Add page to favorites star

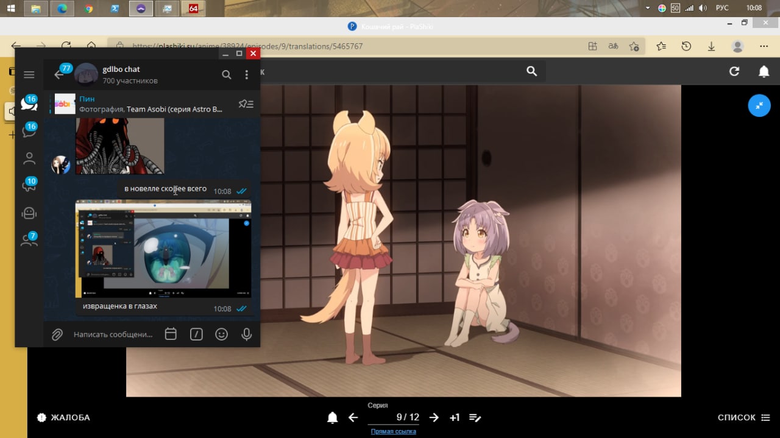[634, 46]
